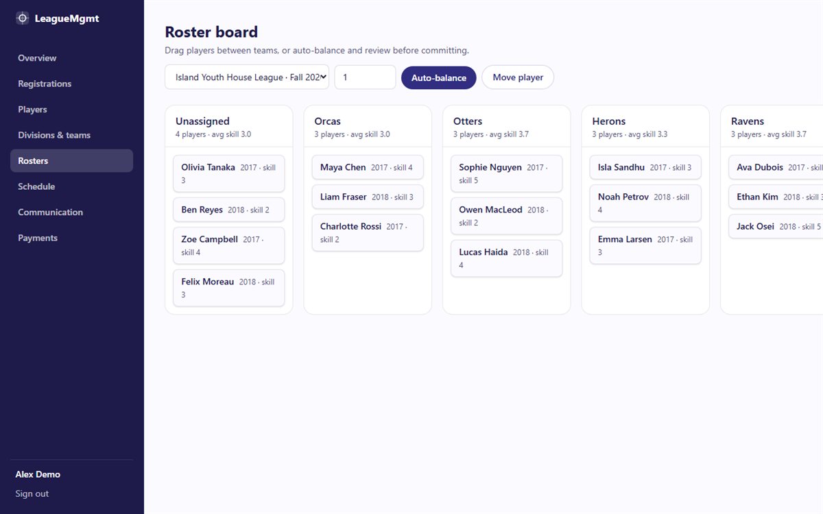
Task: Go to Communication section
Action: (x=71, y=212)
